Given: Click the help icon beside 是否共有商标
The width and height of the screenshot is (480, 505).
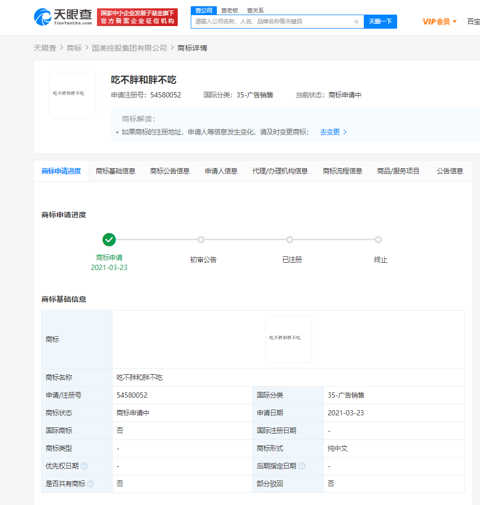Looking at the screenshot, I should point(91,484).
